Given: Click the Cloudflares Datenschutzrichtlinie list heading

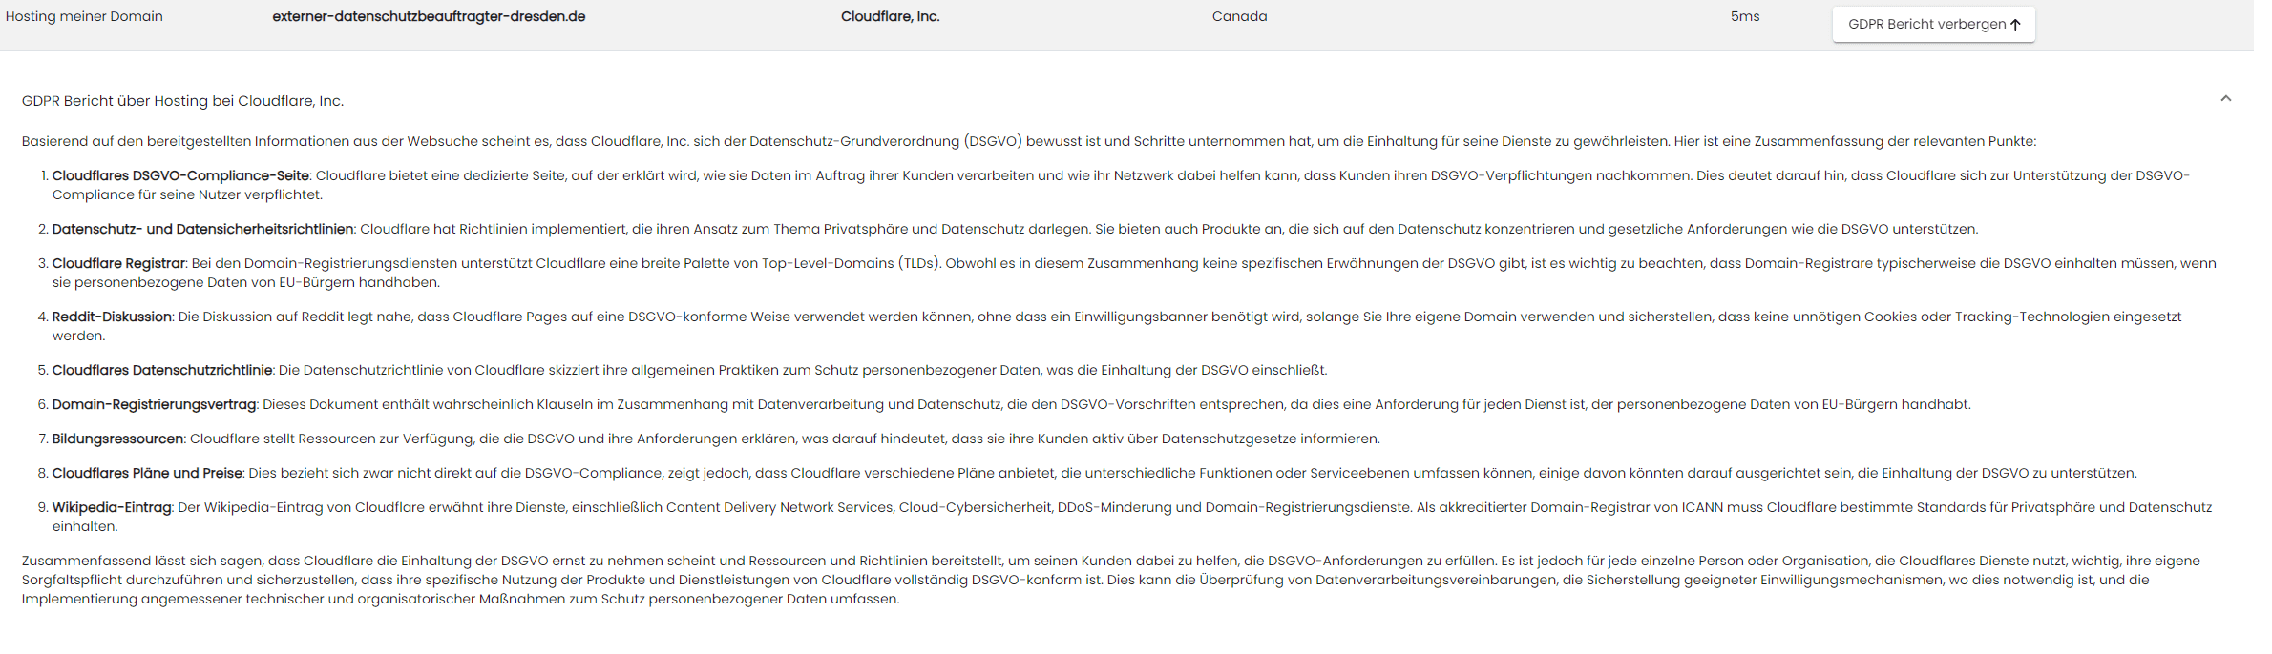Looking at the screenshot, I should tap(162, 370).
